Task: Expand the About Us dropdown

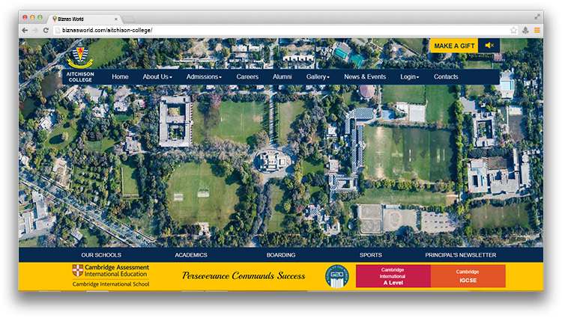Action: tap(157, 76)
